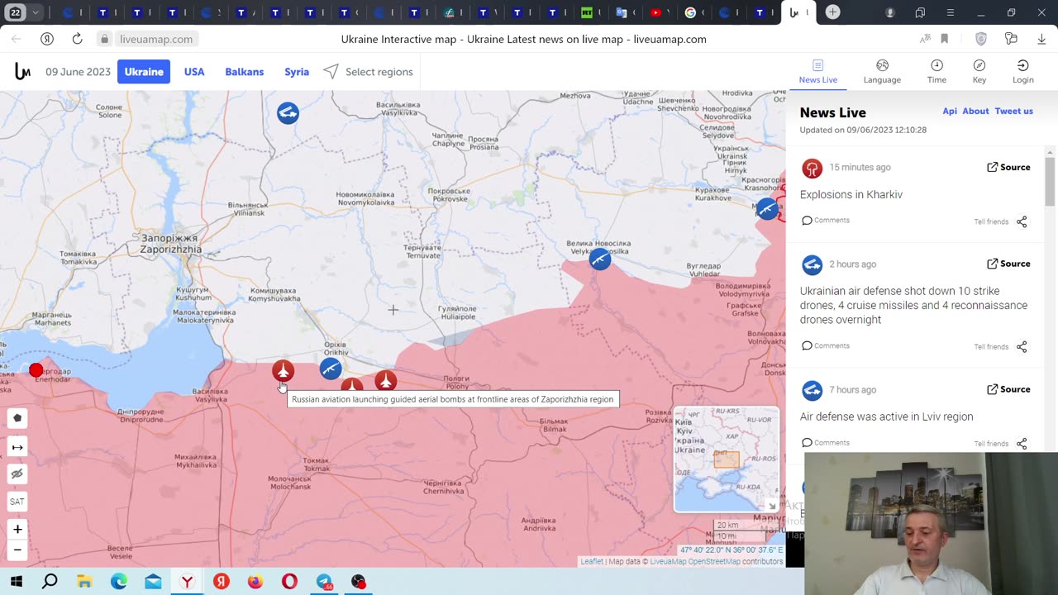Zoom out the map with minus
The height and width of the screenshot is (595, 1058).
[x=17, y=550]
